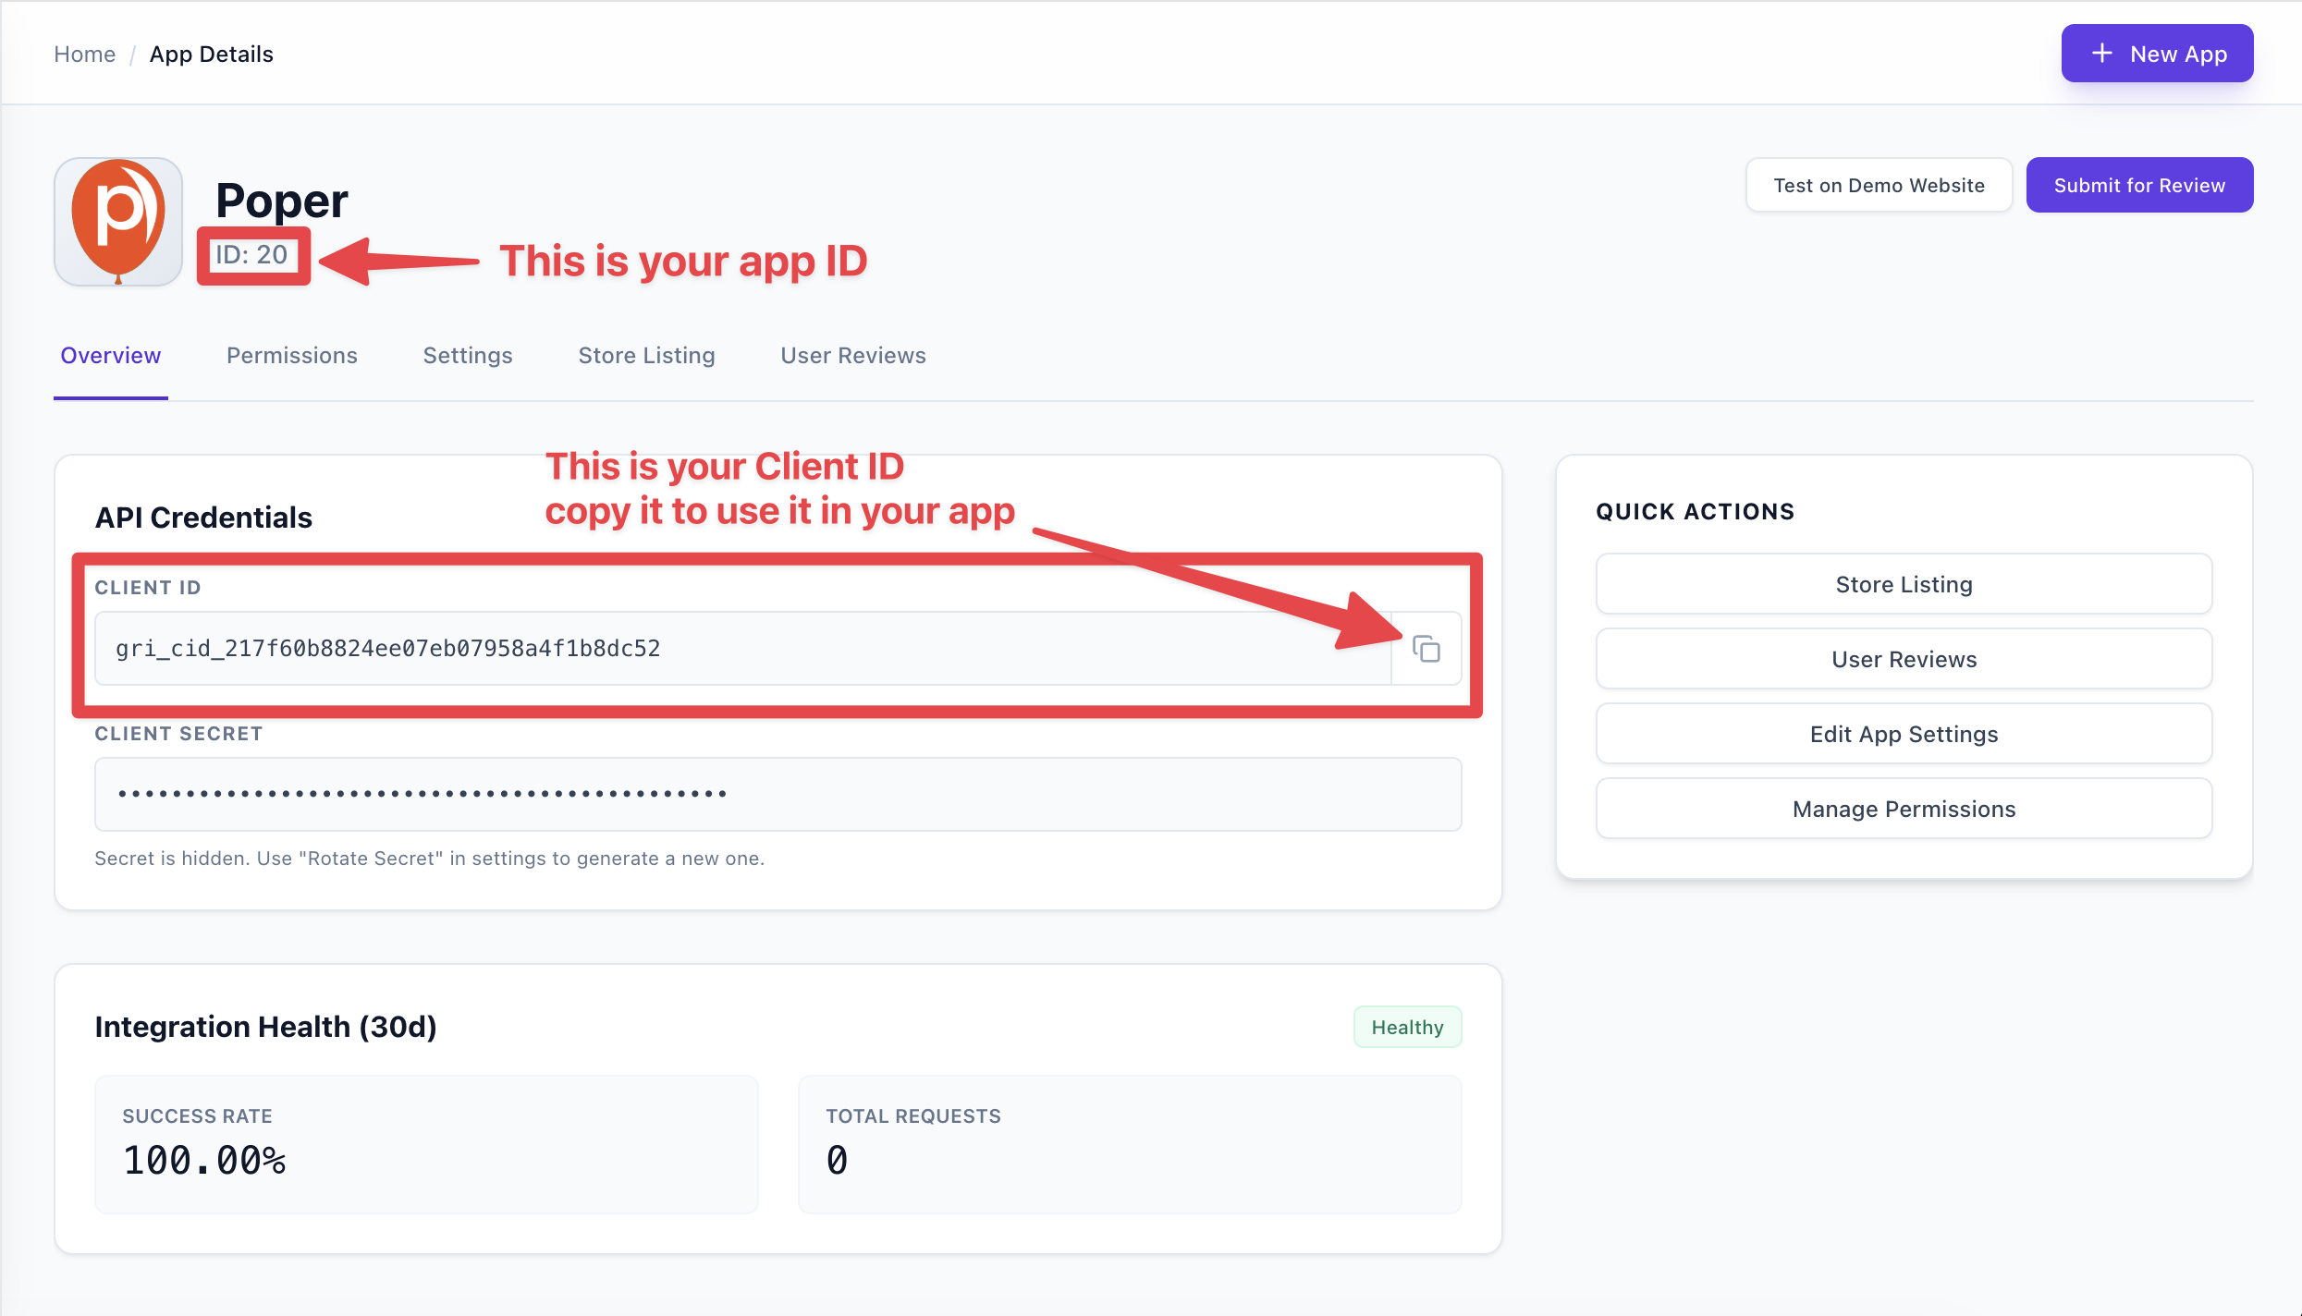Open Edit App Settings quick action
Screen dimensions: 2302x1316
point(1903,733)
